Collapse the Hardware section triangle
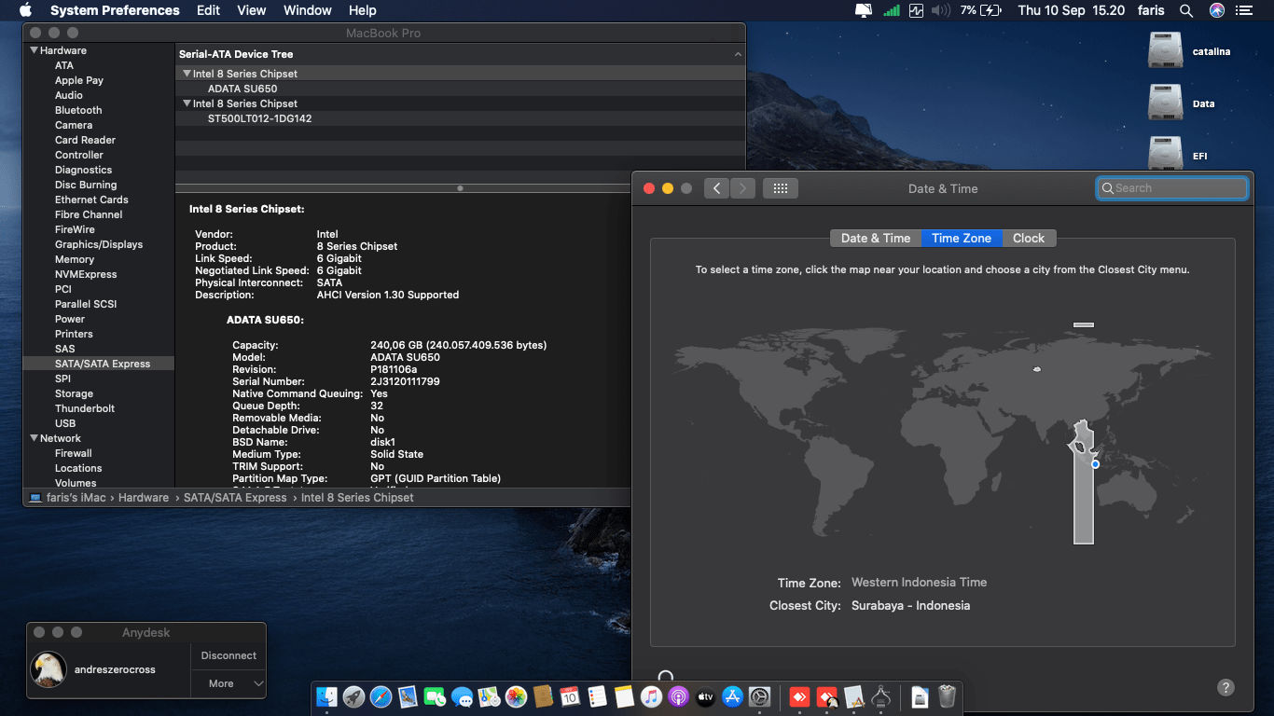Image resolution: width=1274 pixels, height=716 pixels. 35,50
